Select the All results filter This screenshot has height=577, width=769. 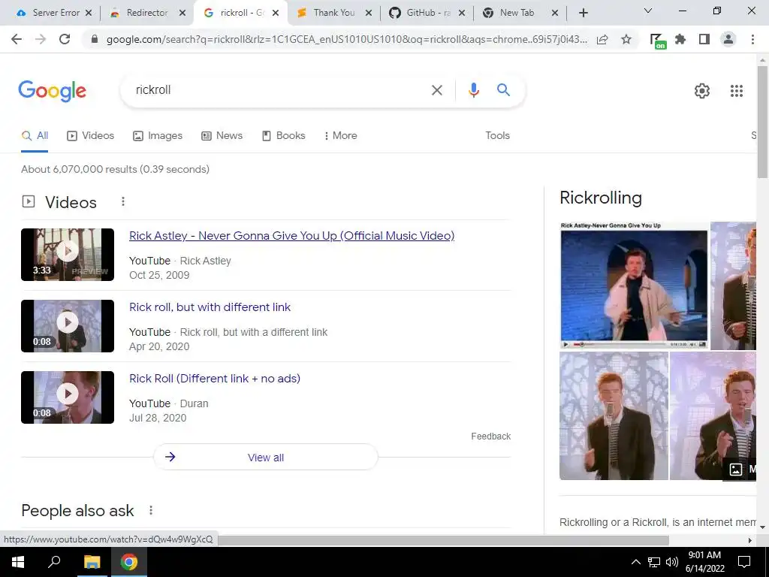(35, 135)
